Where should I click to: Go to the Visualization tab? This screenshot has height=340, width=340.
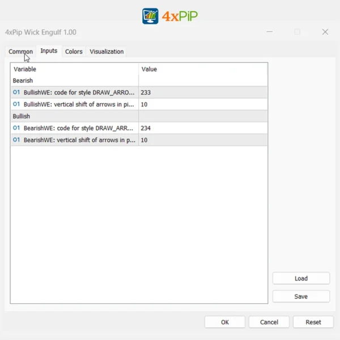tap(107, 52)
